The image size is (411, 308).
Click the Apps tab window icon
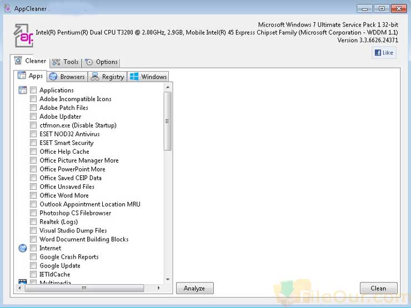pyautogui.click(x=22, y=75)
